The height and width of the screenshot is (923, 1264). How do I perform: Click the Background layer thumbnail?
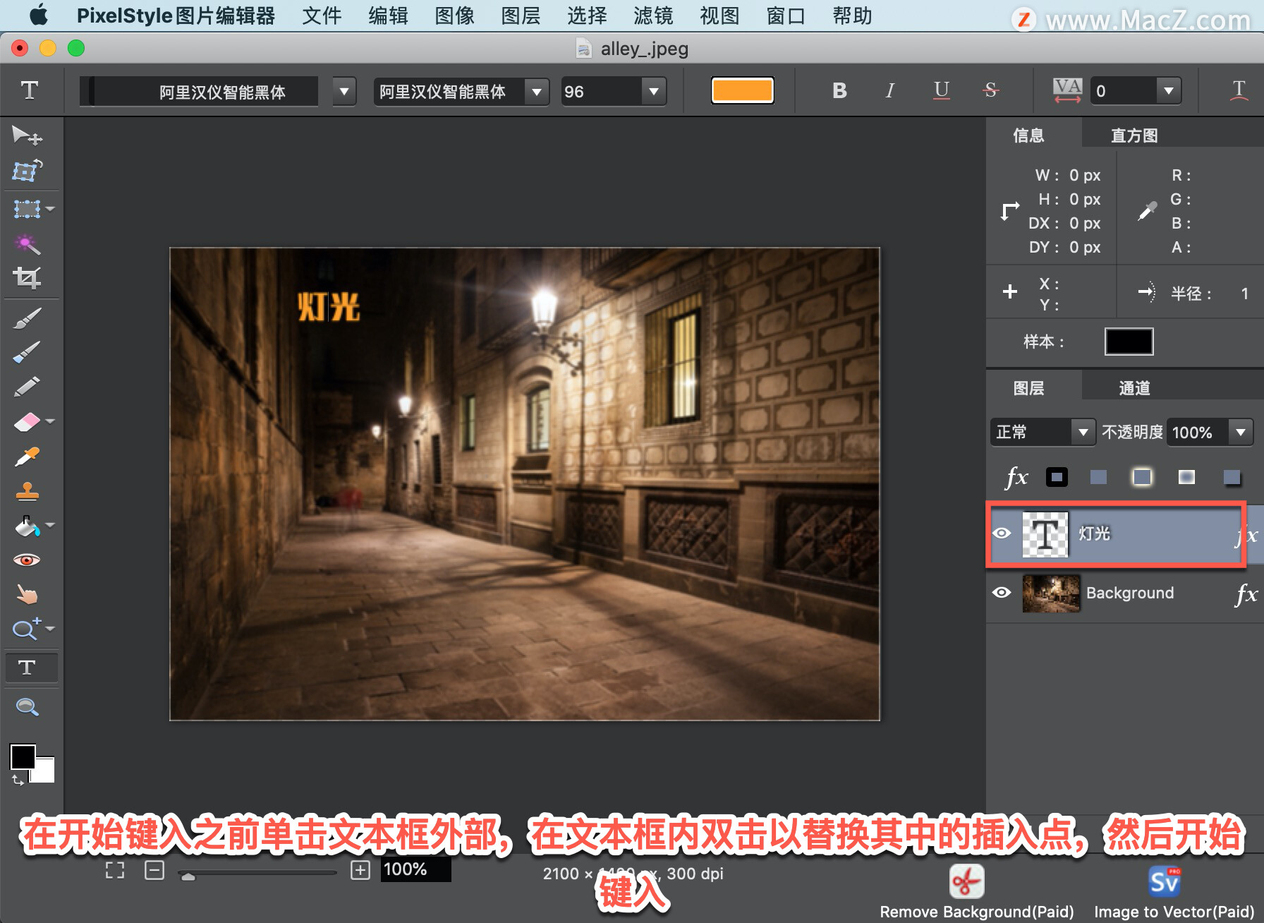[x=1050, y=593]
